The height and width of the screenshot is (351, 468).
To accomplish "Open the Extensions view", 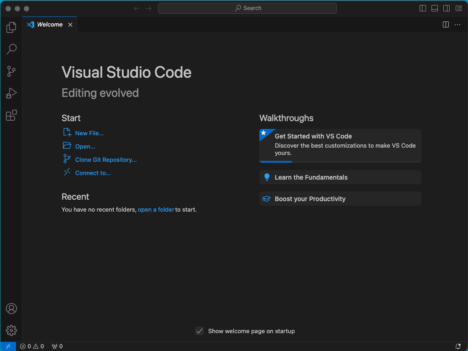I will click(11, 116).
